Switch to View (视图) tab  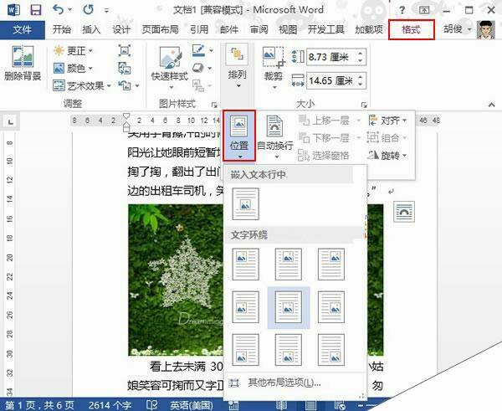click(288, 29)
